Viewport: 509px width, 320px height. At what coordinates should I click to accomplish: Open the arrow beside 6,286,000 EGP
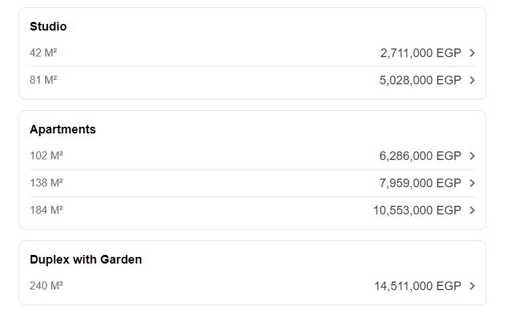point(472,156)
